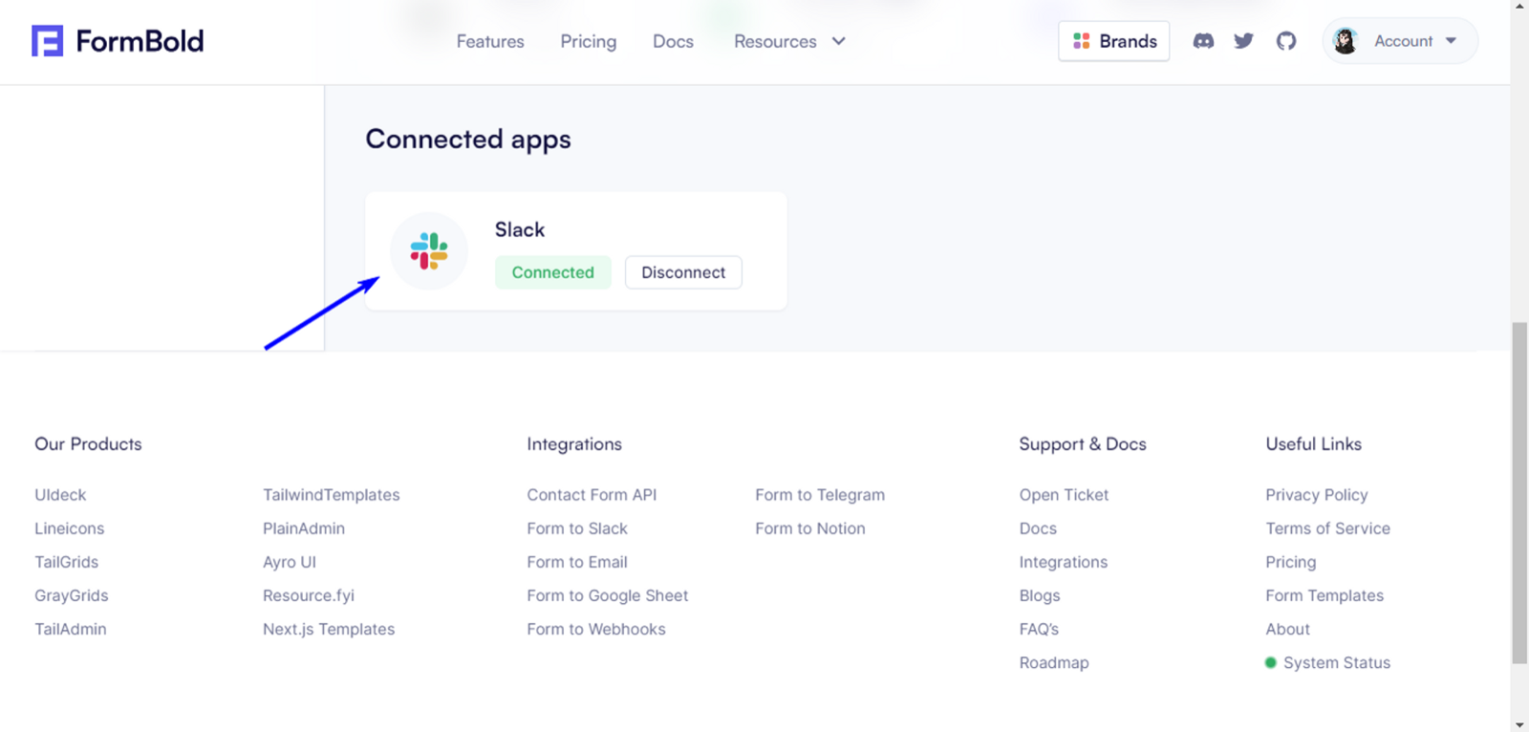Go to Pricing in top navigation

click(x=589, y=41)
